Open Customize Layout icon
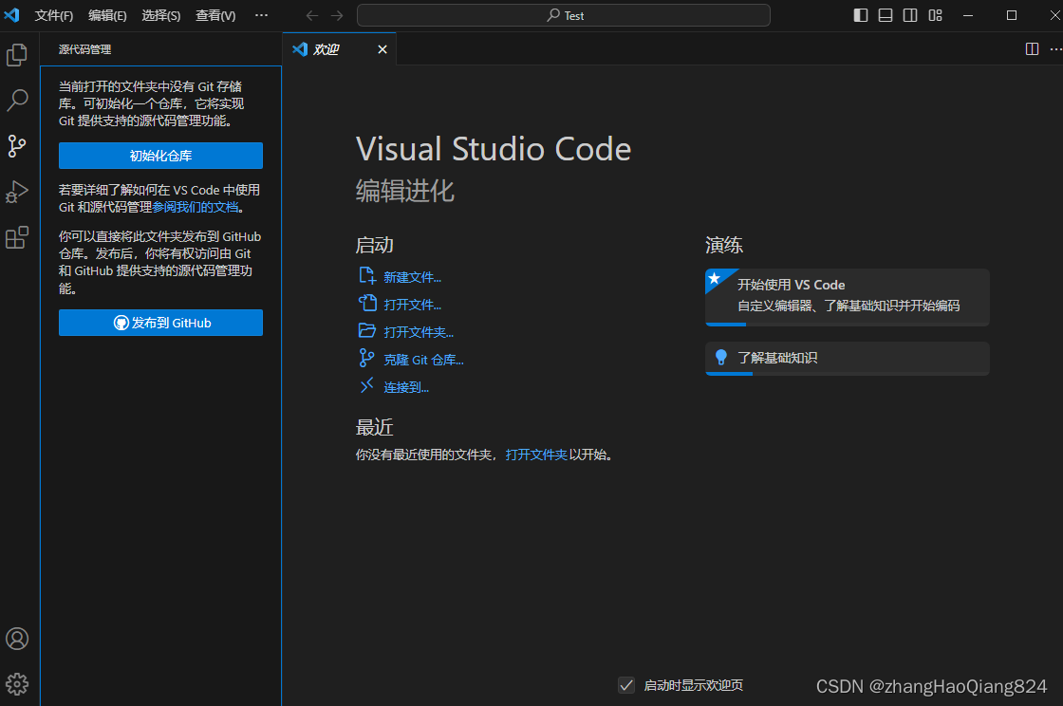 pos(936,15)
